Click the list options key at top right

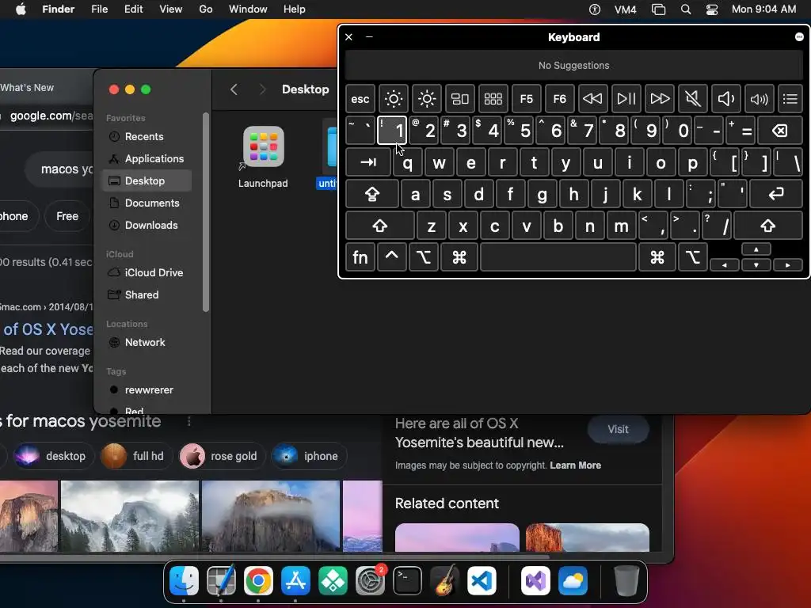790,98
